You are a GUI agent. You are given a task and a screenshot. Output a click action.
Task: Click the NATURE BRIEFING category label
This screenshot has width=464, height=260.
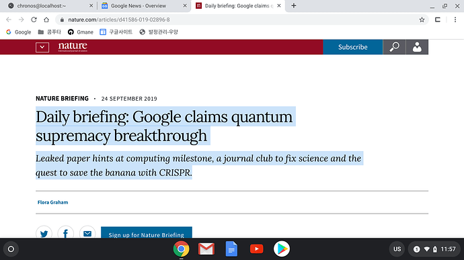coord(62,99)
